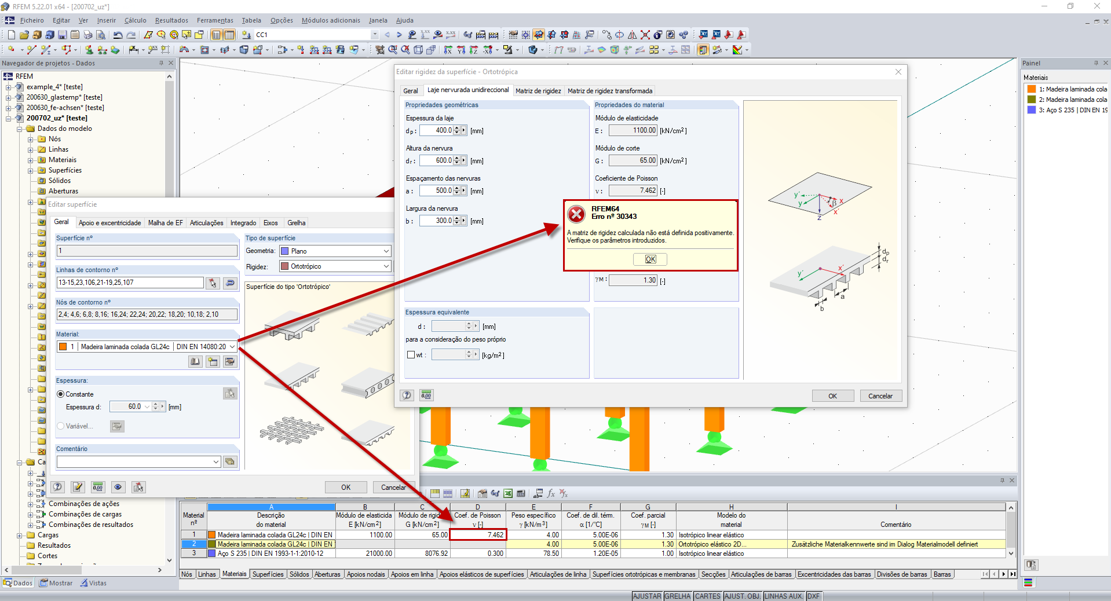Switch to the 'Matriz de rigidez' tab
The width and height of the screenshot is (1111, 601).
point(538,91)
